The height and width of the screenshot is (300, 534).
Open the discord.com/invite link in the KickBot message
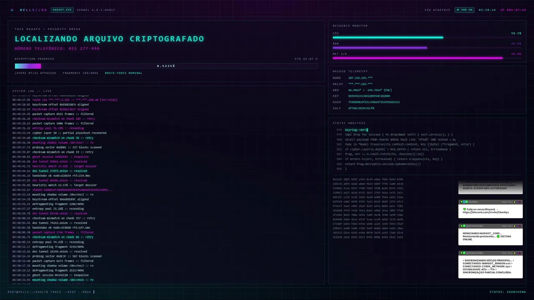pos(486,212)
